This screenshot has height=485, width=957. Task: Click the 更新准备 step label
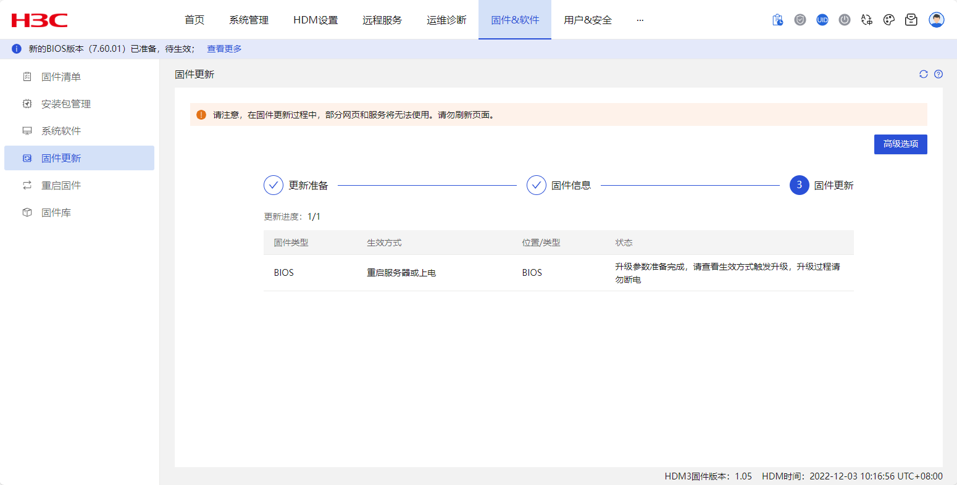tap(309, 185)
